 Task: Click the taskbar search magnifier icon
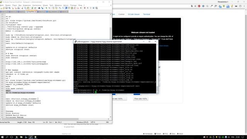pyautogui.click(x=7, y=137)
